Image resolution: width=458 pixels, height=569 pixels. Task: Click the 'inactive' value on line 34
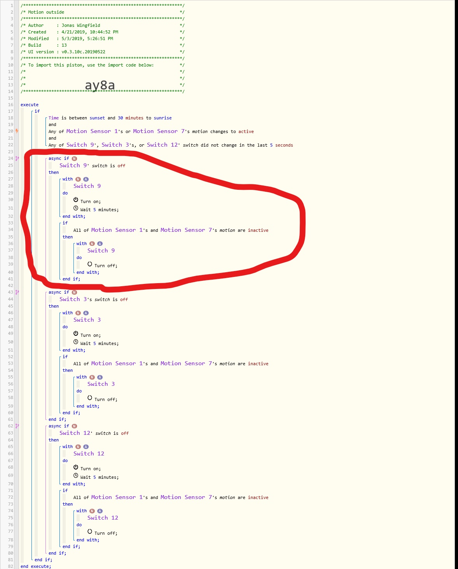(x=258, y=230)
